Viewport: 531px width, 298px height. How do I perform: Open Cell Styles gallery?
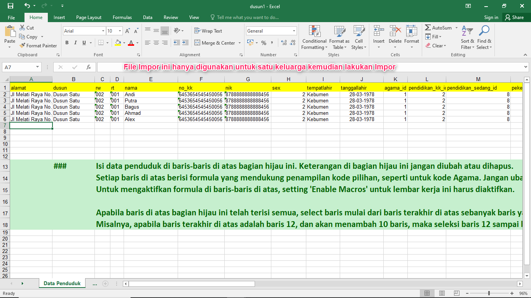click(359, 38)
